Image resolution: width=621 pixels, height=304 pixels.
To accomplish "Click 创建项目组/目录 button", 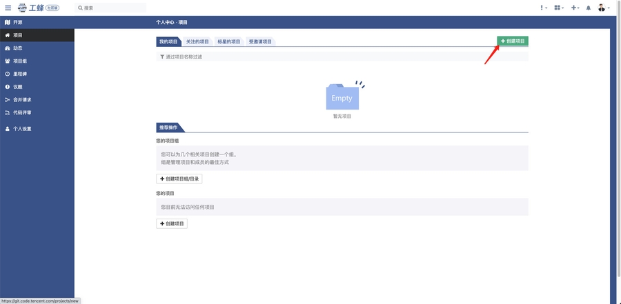I will click(x=179, y=179).
